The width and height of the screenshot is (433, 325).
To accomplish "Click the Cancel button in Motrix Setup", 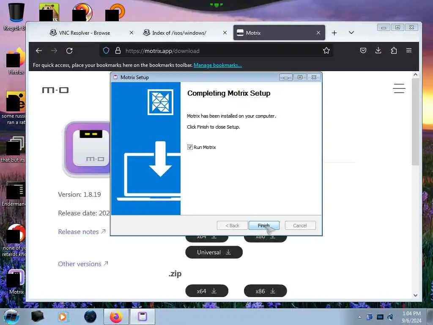I will point(300,226).
